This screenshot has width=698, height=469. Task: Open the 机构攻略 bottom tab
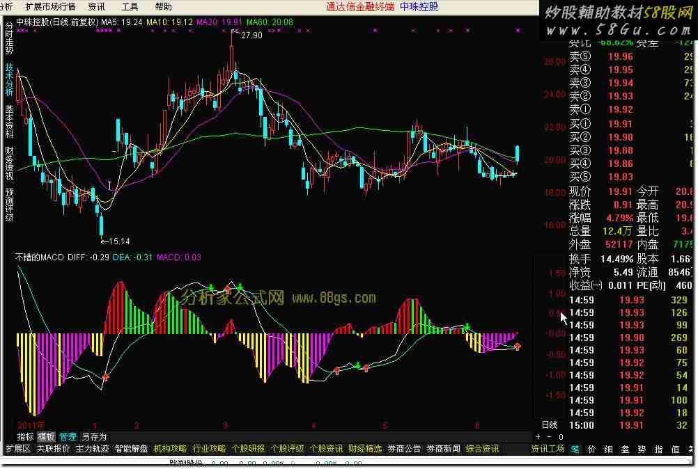click(x=170, y=449)
